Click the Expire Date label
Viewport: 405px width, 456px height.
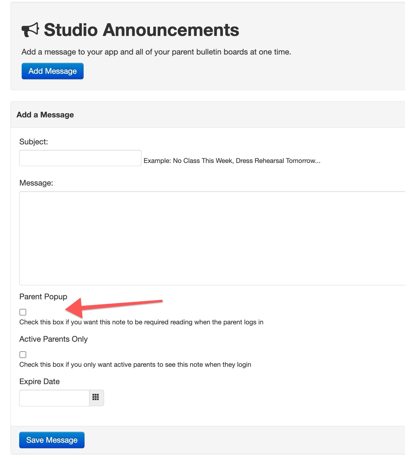coord(40,381)
